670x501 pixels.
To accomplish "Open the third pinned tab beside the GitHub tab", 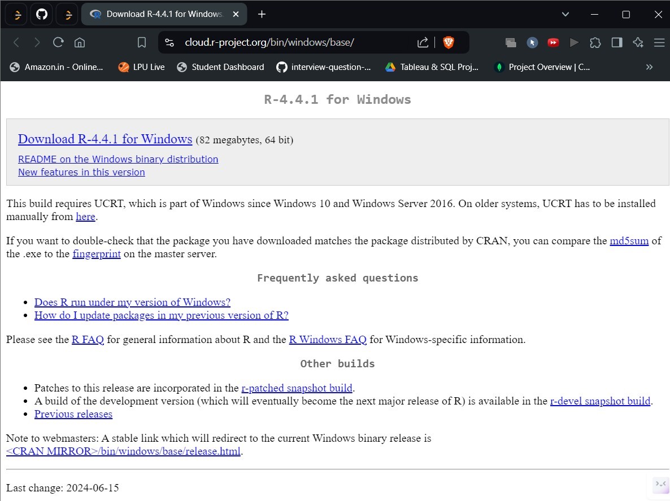I will 68,15.
